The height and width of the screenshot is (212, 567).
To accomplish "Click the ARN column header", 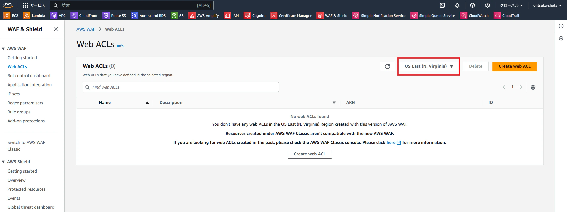I will 350,103.
